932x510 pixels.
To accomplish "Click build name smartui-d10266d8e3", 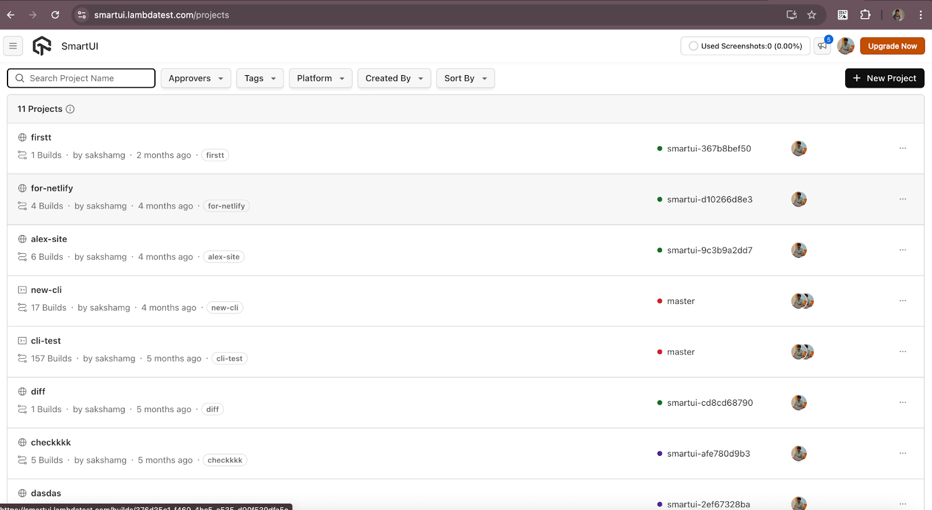I will click(709, 199).
